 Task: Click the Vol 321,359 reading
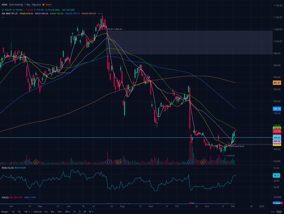[68, 10]
